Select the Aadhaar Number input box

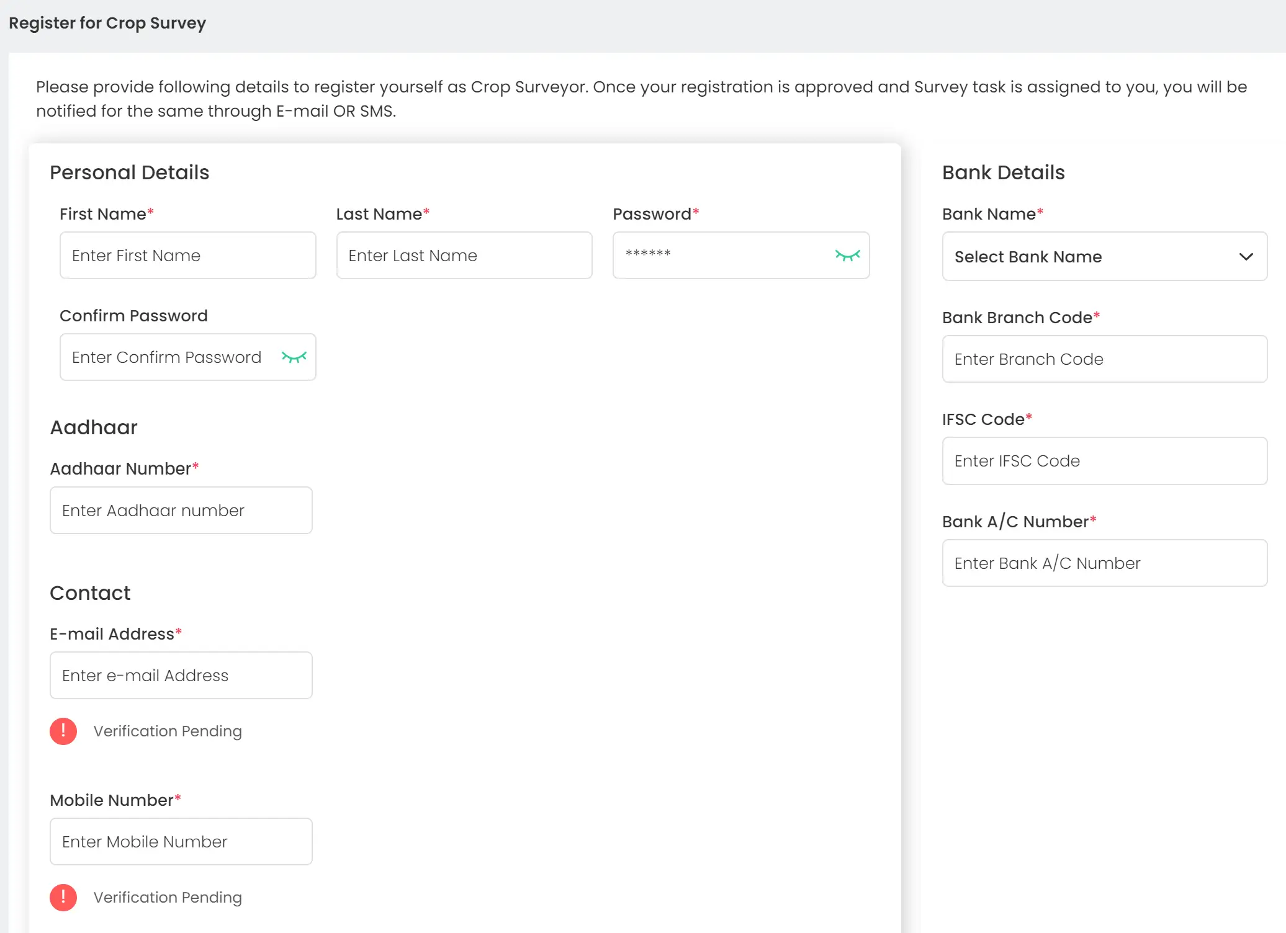[181, 510]
